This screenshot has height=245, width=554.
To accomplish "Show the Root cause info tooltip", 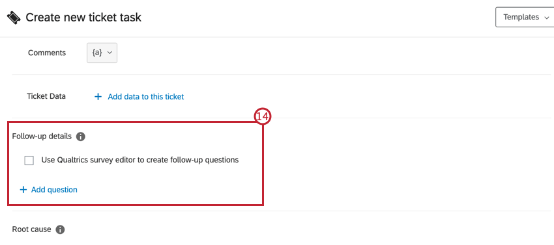I will point(60,229).
